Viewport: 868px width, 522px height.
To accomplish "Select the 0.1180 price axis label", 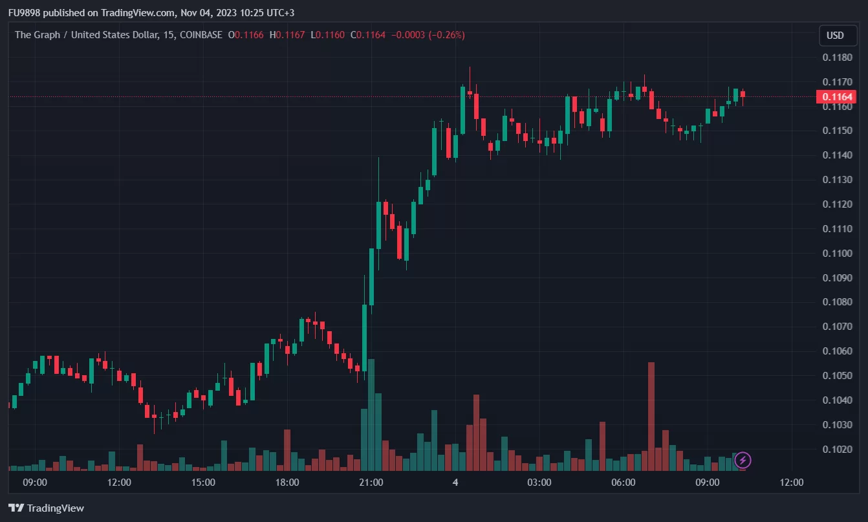I will tap(836, 58).
